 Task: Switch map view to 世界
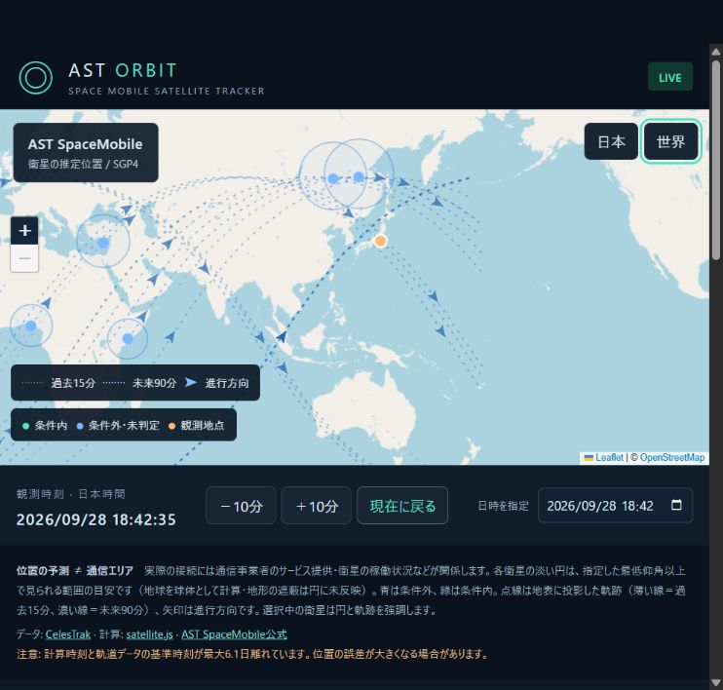[x=670, y=141]
